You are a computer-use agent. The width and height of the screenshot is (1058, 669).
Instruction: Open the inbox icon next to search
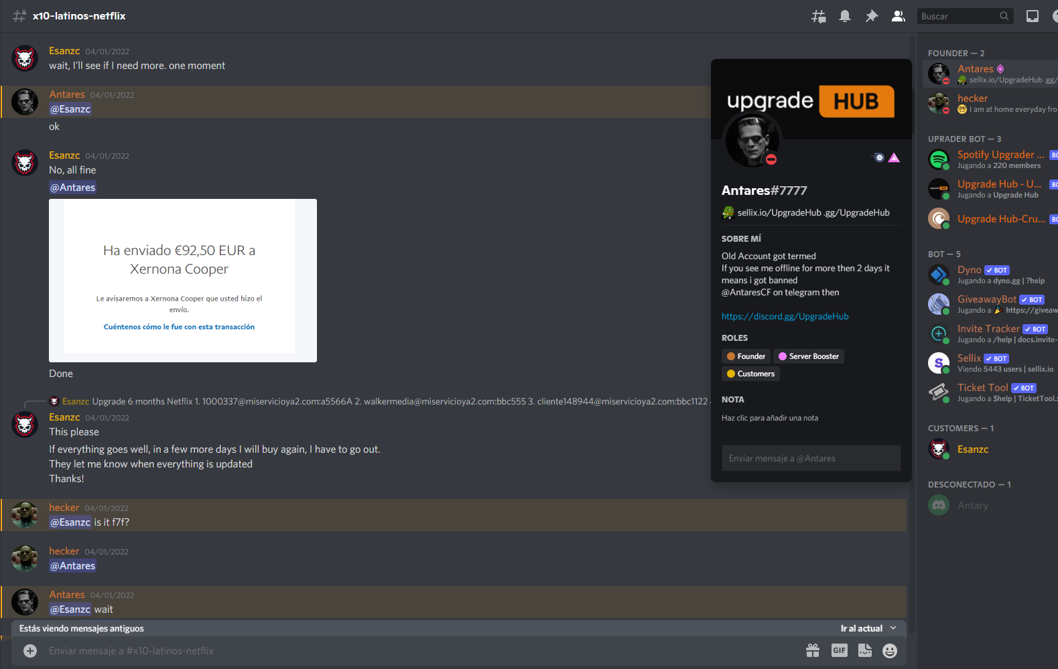1033,16
